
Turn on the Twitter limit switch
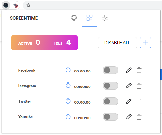coord(110,101)
